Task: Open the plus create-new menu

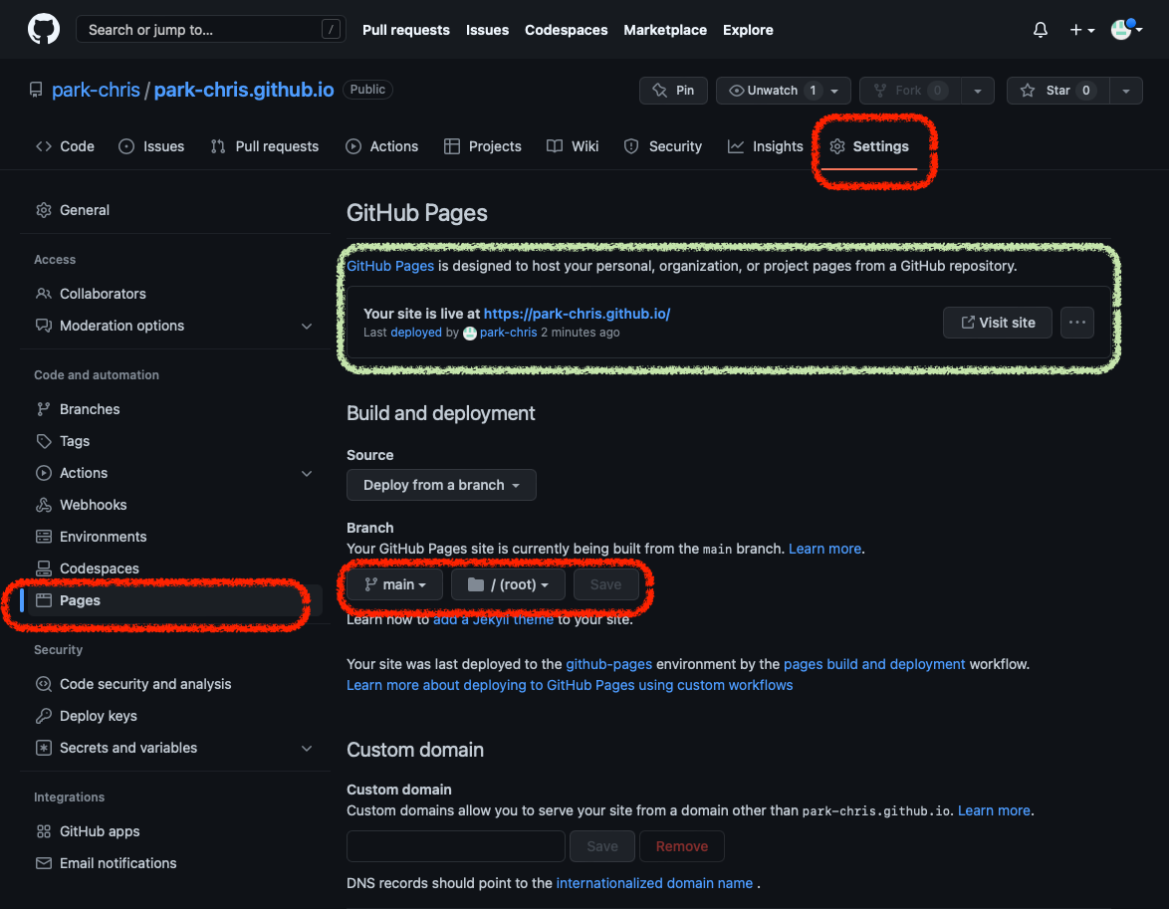Action: click(x=1081, y=30)
